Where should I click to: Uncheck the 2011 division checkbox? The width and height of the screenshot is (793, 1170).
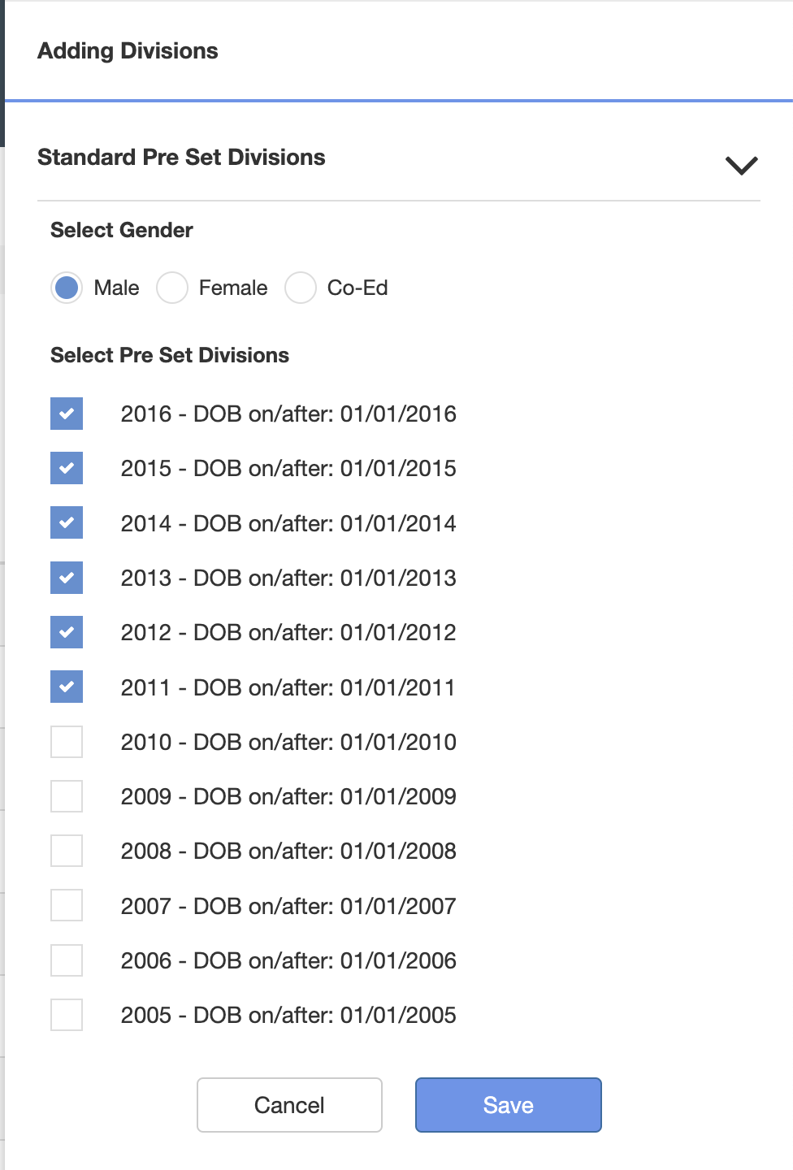(x=67, y=687)
